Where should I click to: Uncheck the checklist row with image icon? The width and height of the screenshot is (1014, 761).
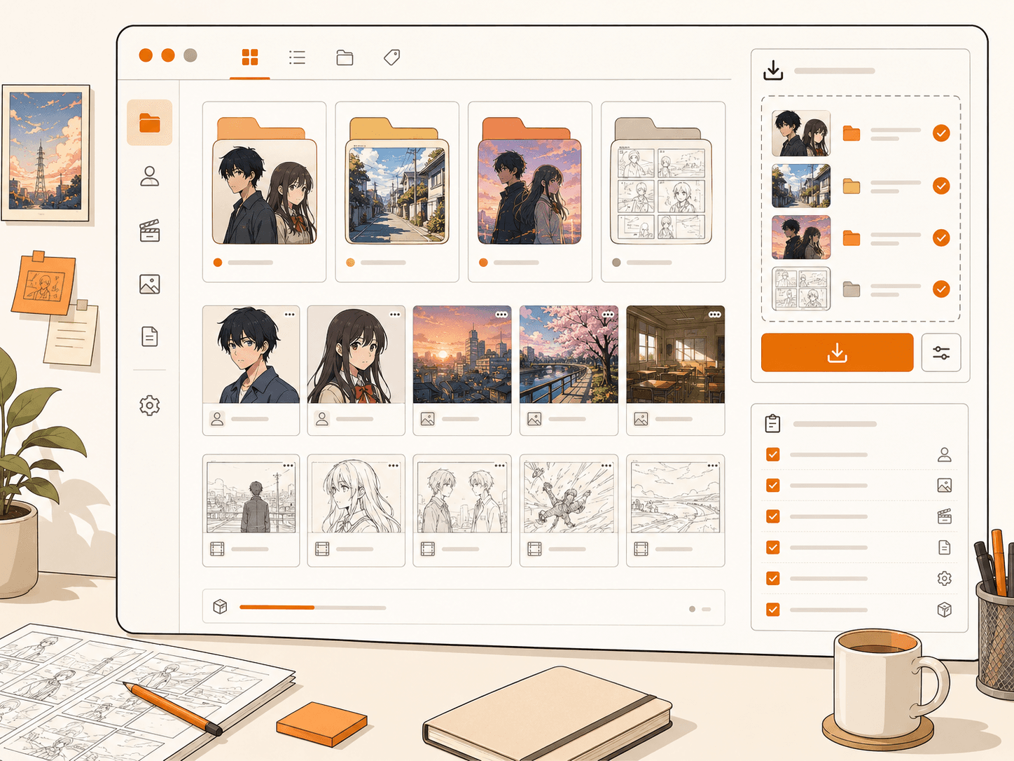(x=773, y=485)
